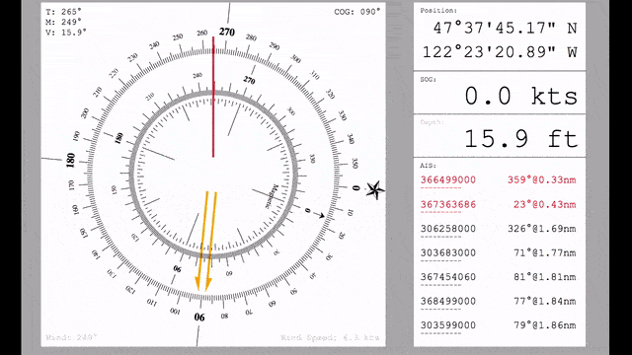
Task: Select AIS target 367454060
Action: point(498,277)
